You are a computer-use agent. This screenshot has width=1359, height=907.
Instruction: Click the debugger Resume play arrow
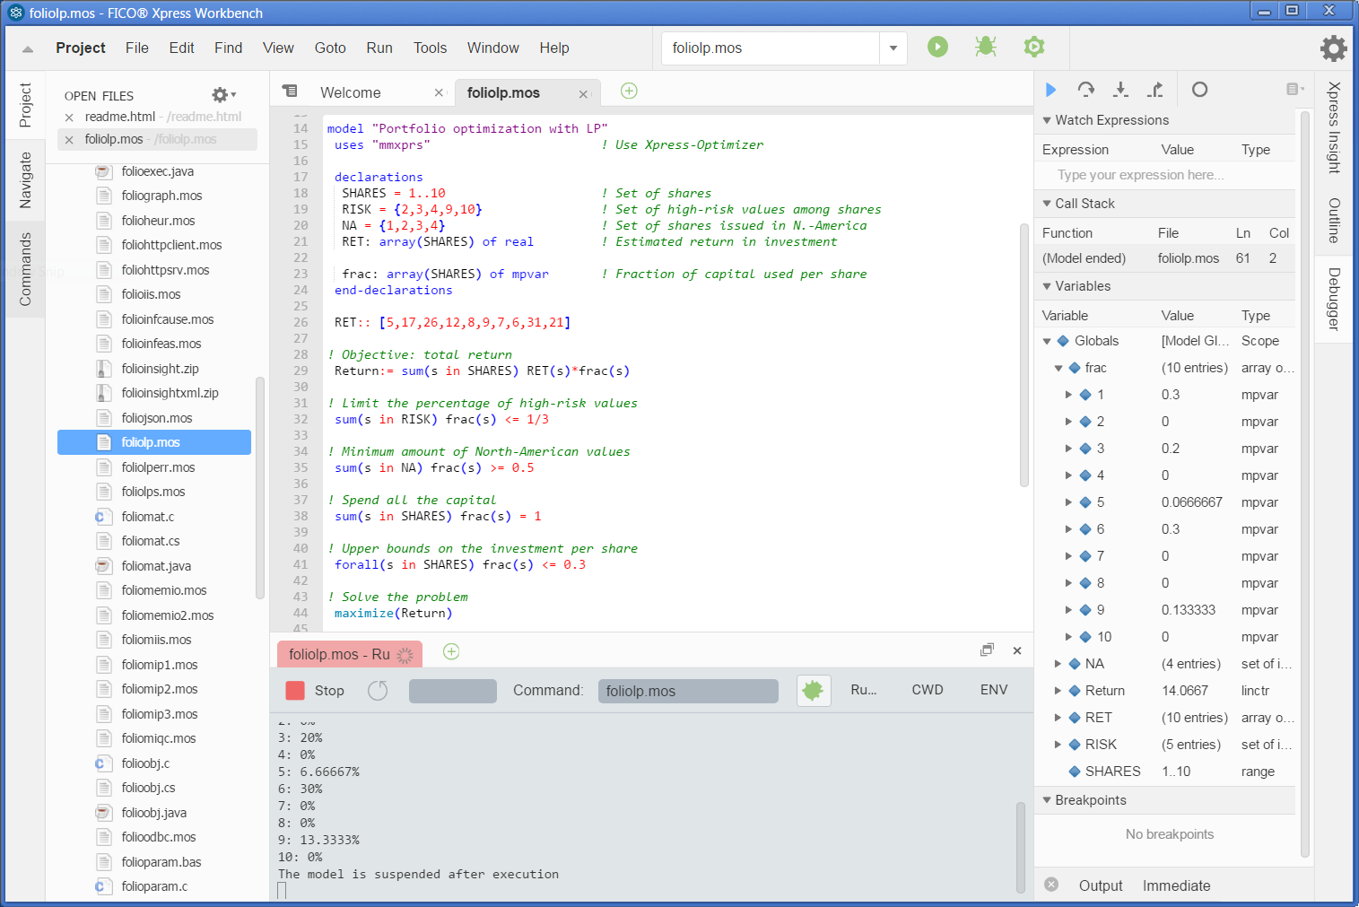(1051, 90)
